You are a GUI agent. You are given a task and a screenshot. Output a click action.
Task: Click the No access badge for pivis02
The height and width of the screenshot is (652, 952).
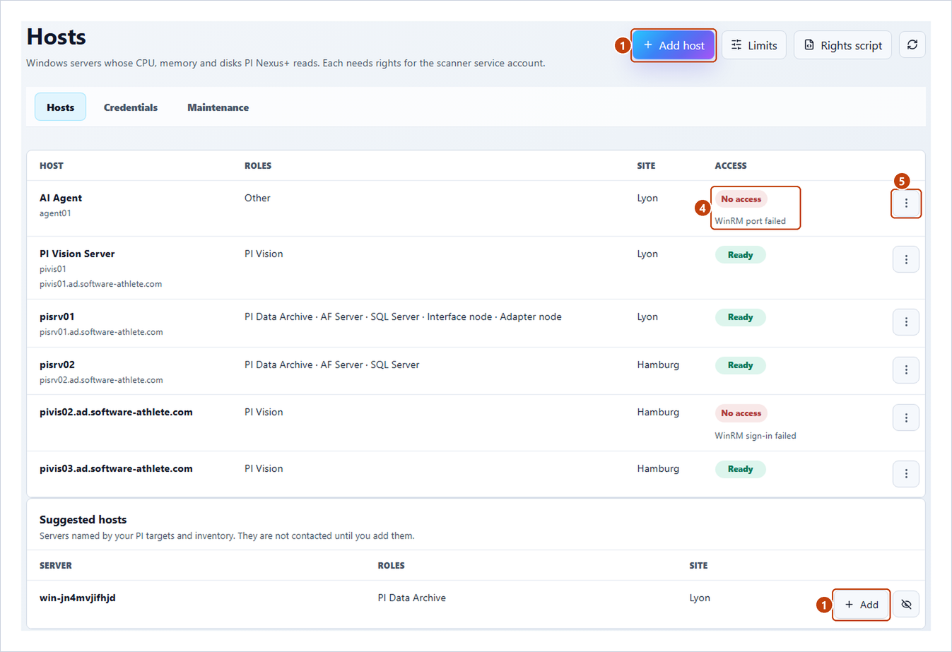(741, 413)
